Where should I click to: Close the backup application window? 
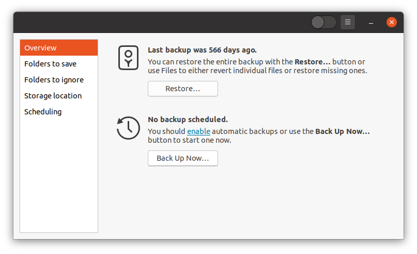coord(392,22)
